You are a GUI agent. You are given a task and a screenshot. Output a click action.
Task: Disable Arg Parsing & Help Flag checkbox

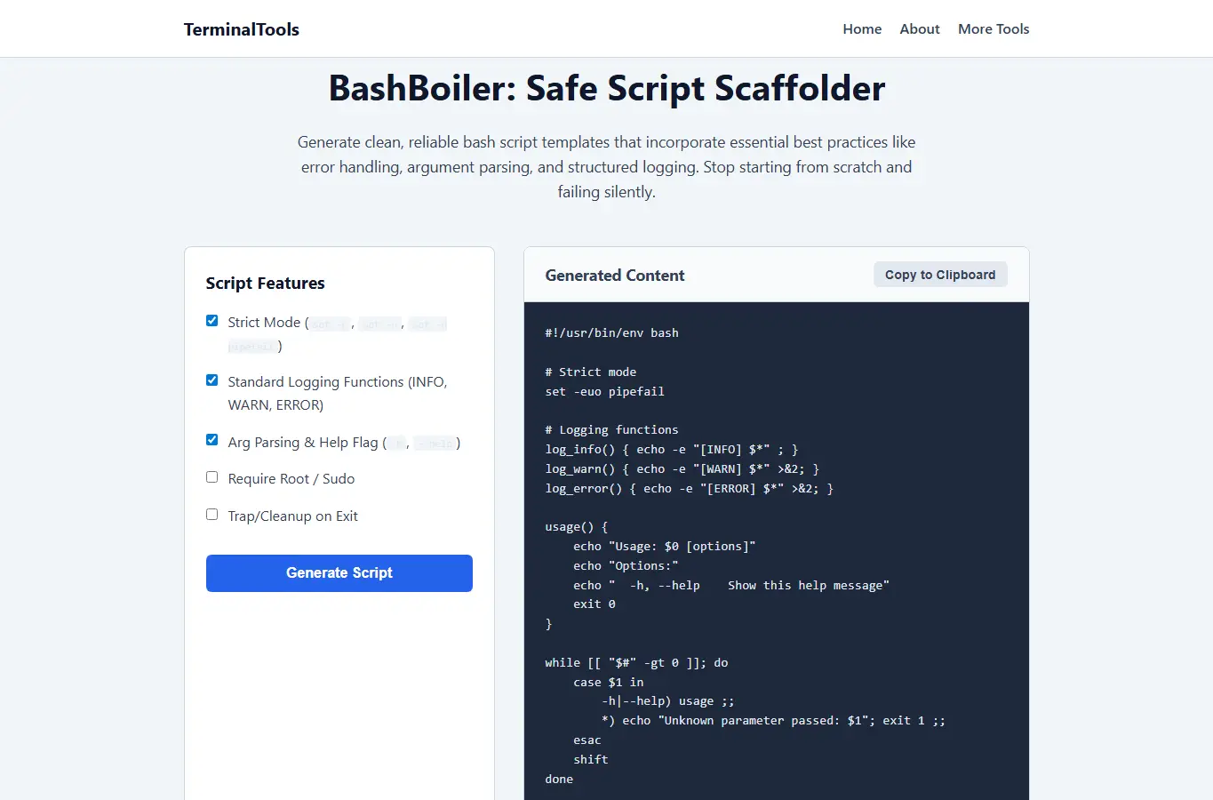click(x=211, y=440)
